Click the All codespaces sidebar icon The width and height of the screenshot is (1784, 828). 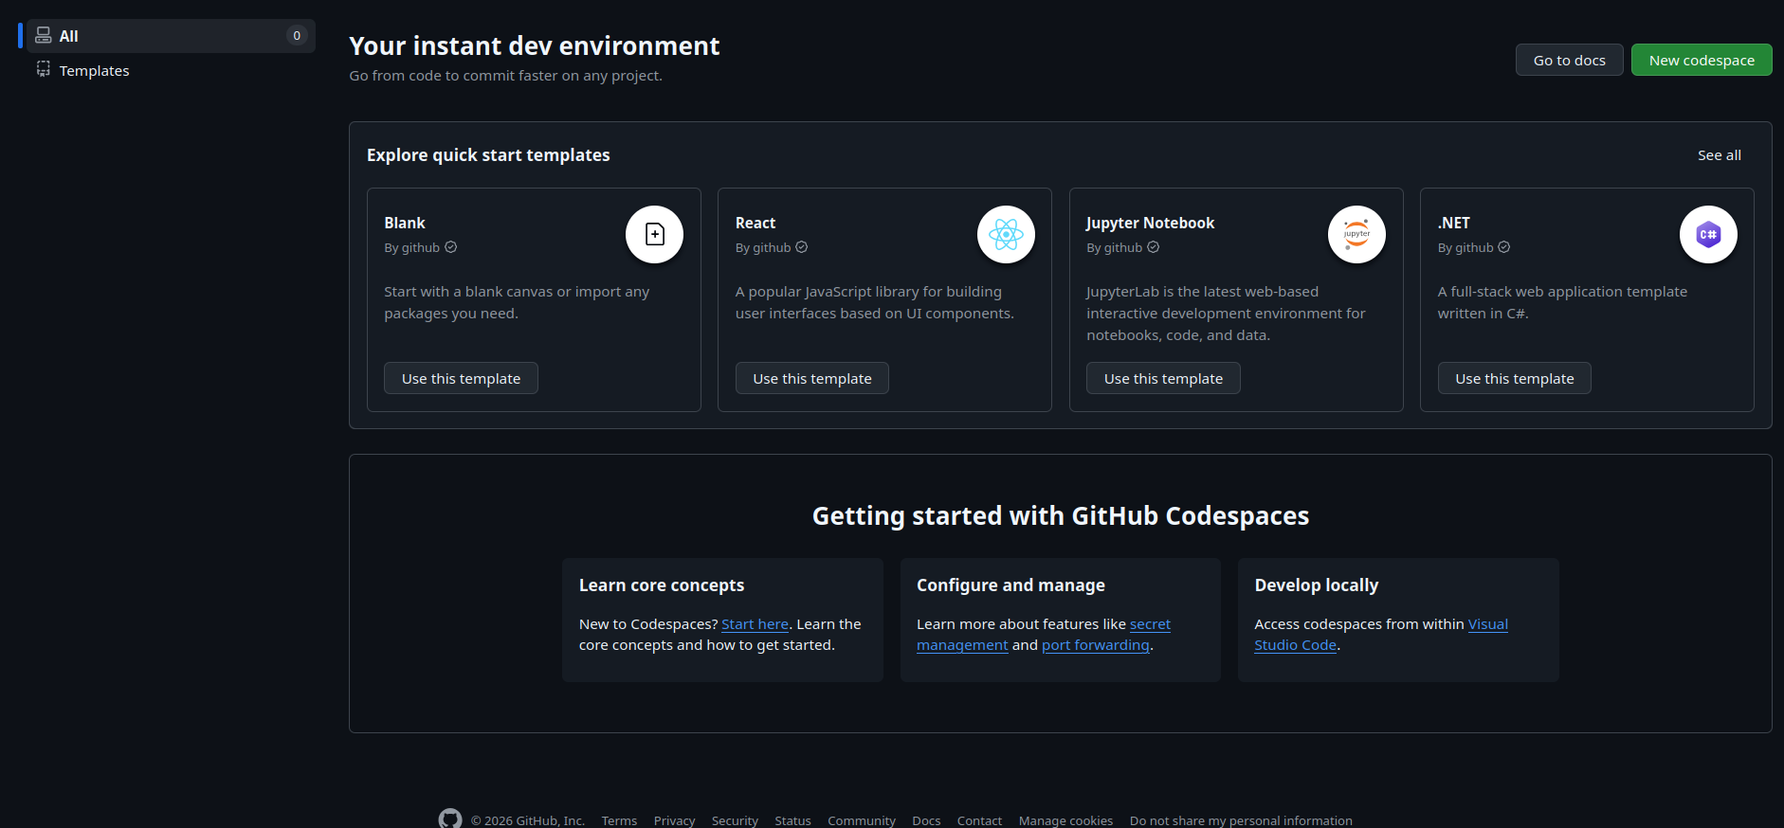(44, 36)
